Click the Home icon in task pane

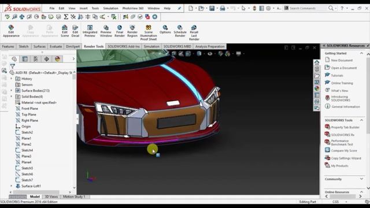(x=317, y=62)
